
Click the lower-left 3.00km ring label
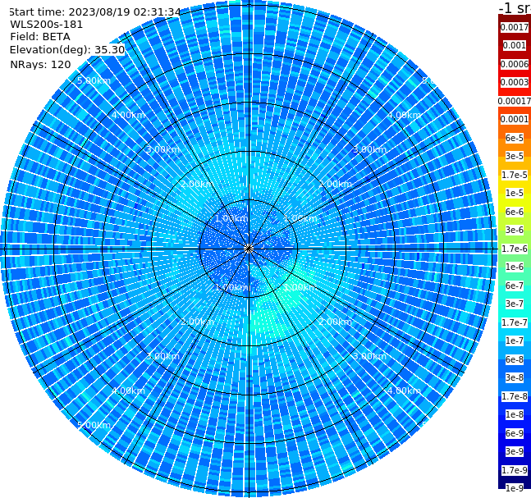tap(163, 356)
